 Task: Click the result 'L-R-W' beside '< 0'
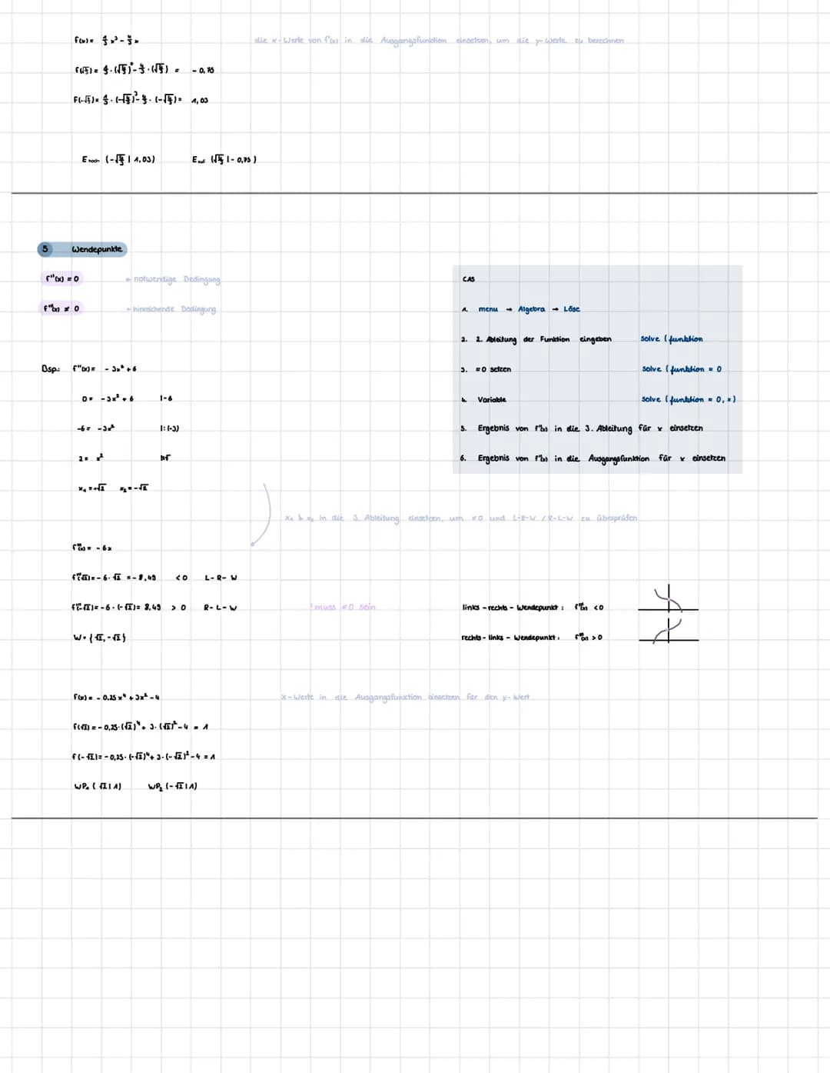point(221,578)
